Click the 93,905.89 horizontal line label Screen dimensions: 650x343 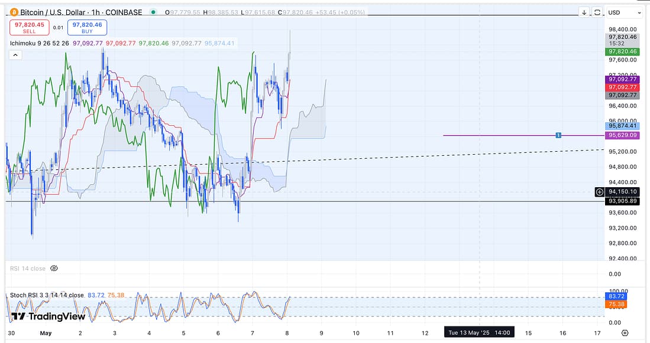click(x=622, y=201)
